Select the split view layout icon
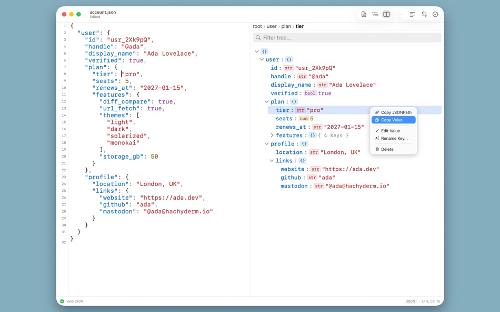The image size is (500, 312). (x=386, y=14)
